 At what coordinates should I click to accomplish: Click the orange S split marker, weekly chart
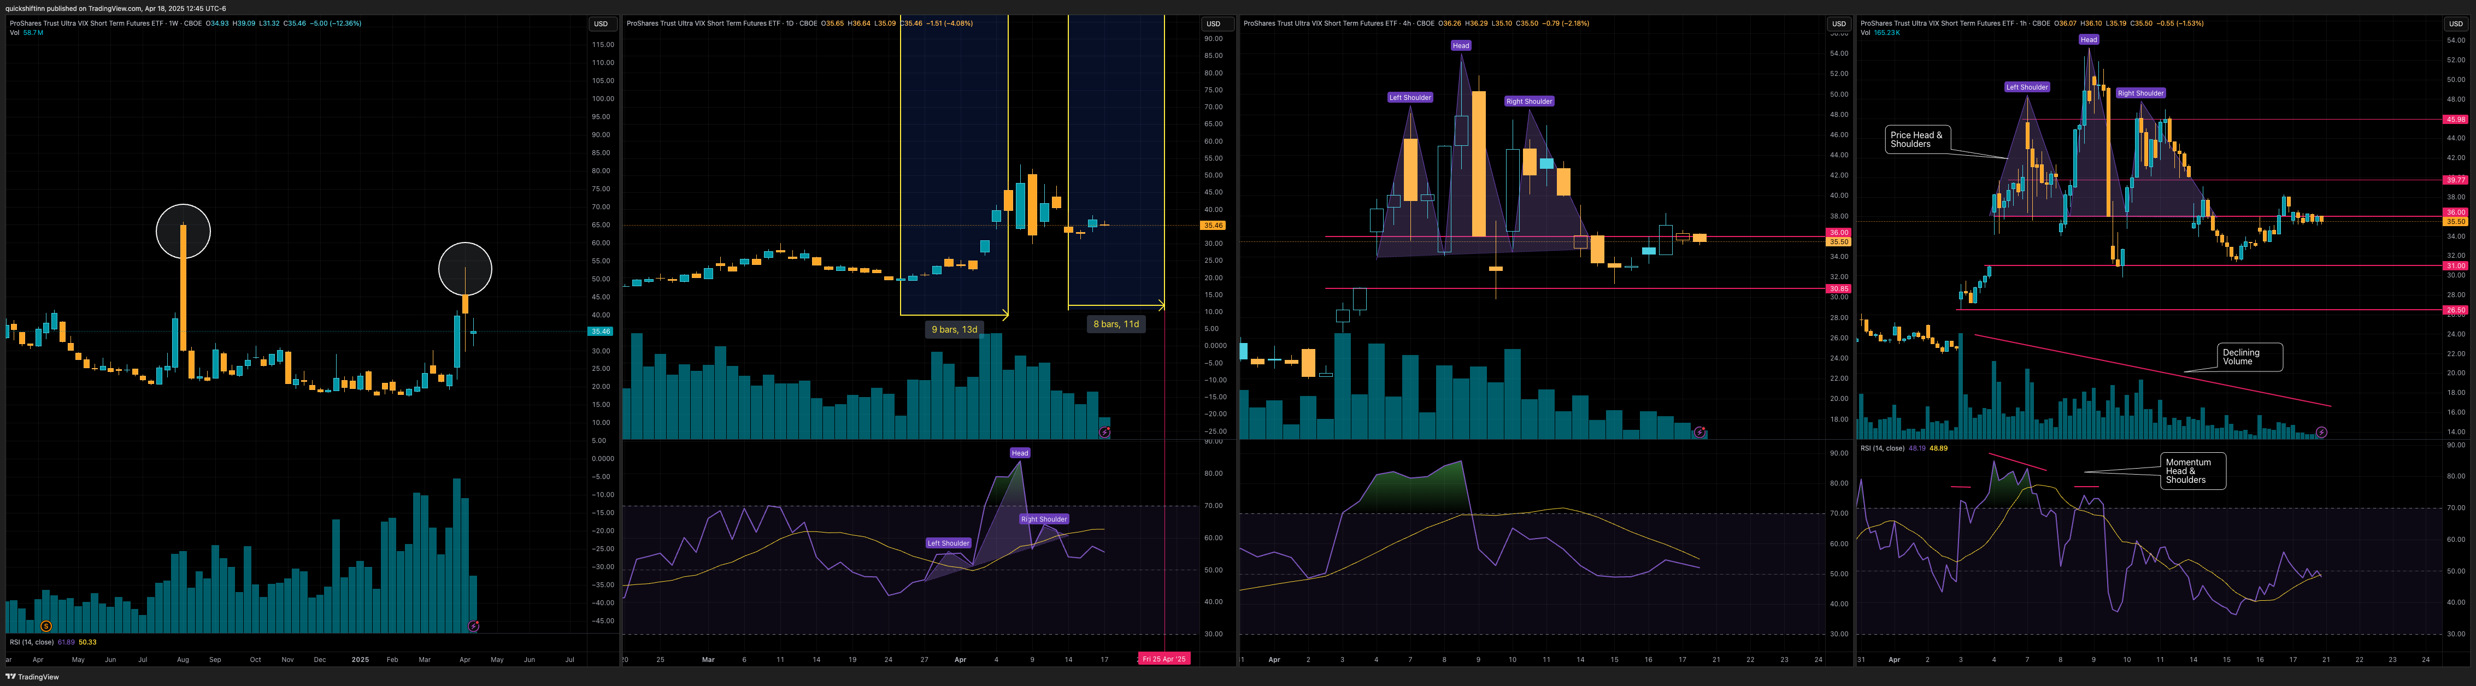(46, 626)
